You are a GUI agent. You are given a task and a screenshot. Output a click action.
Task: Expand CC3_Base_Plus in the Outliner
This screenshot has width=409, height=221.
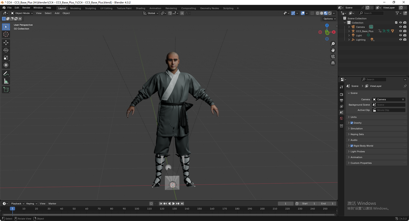[349, 31]
